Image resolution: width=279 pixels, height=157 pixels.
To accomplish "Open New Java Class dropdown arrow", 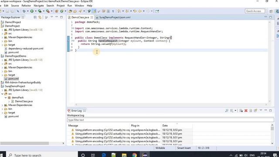I will [x=65, y=11].
